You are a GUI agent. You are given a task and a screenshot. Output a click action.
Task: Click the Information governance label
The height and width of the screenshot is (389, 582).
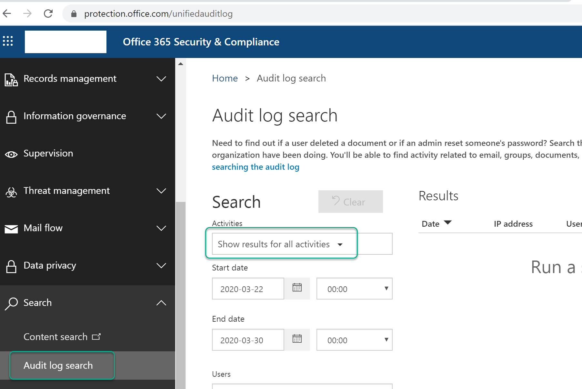click(x=75, y=116)
